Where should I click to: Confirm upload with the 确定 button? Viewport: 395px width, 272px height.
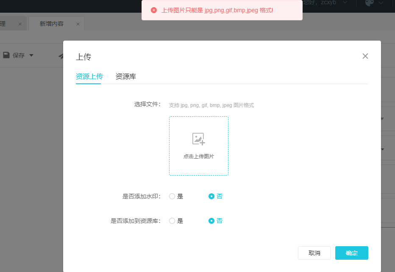click(x=351, y=253)
